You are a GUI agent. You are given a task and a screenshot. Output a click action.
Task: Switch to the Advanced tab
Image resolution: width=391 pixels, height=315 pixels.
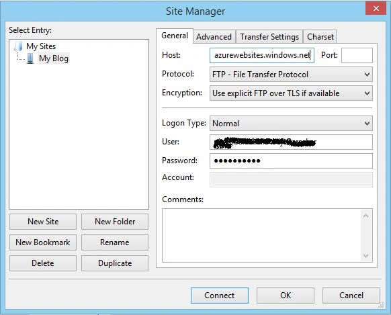click(x=214, y=37)
